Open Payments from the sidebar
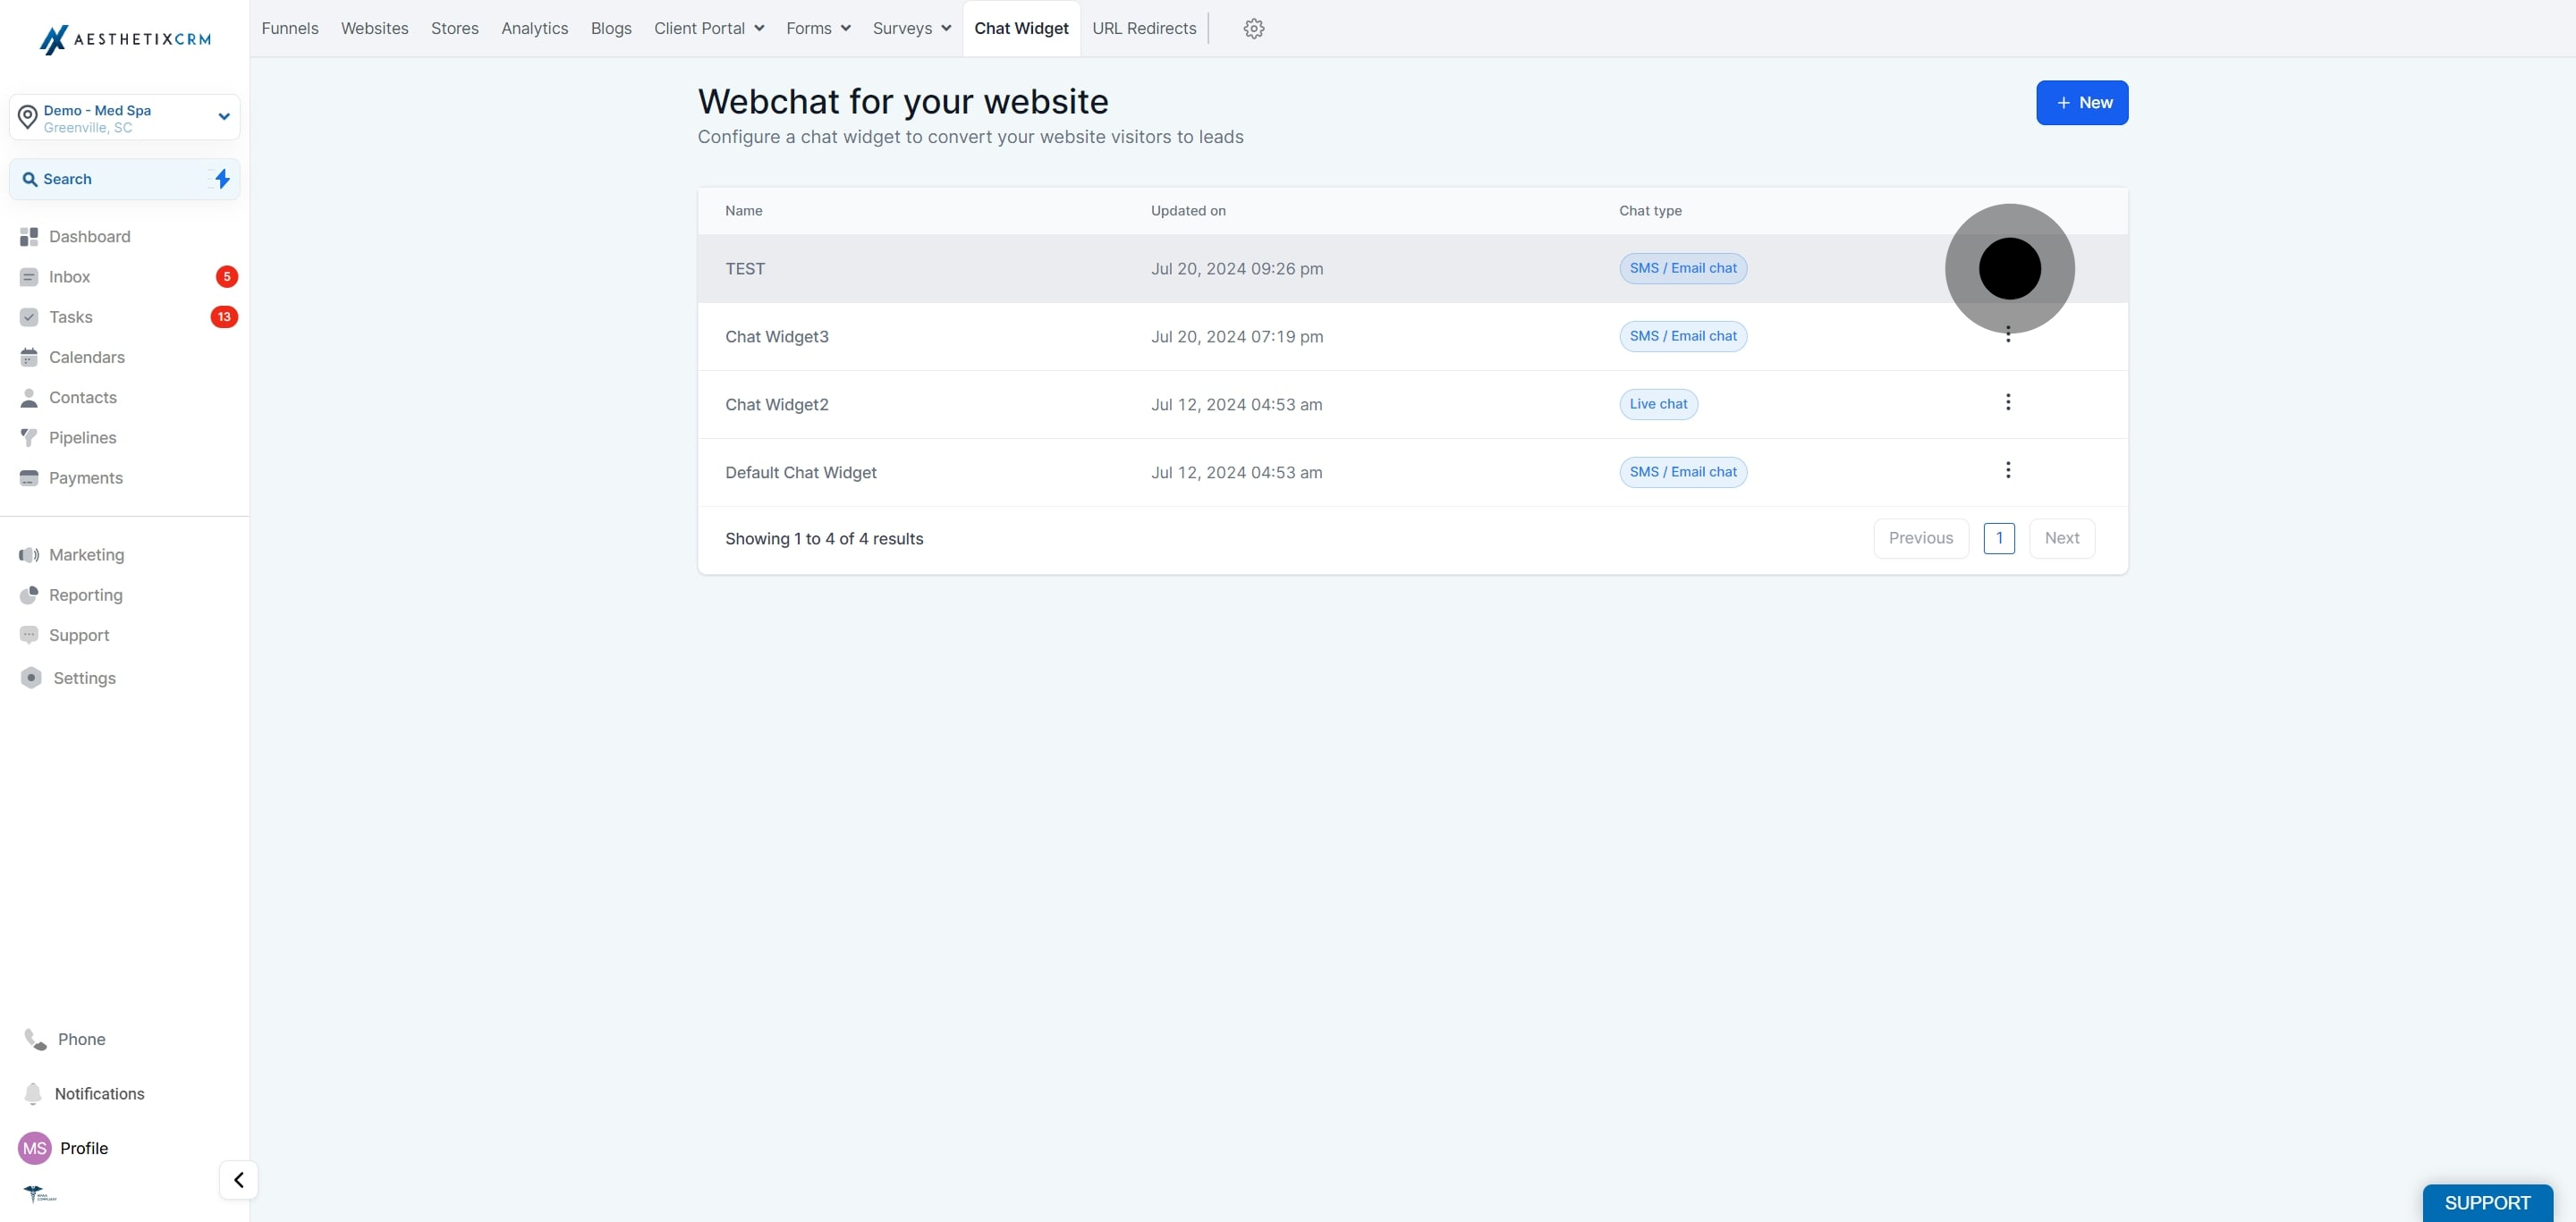 point(85,477)
